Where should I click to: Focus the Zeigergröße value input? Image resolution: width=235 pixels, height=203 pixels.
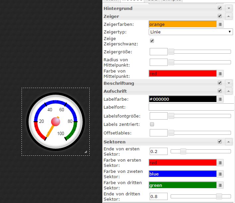click(x=159, y=52)
